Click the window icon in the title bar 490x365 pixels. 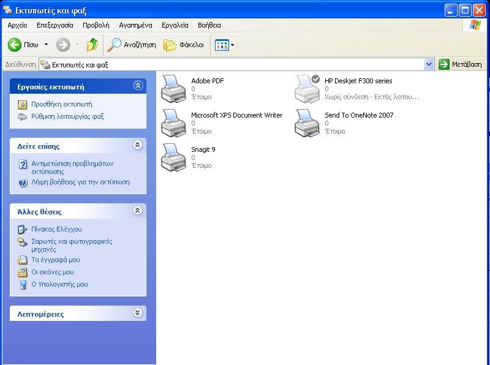pos(7,10)
